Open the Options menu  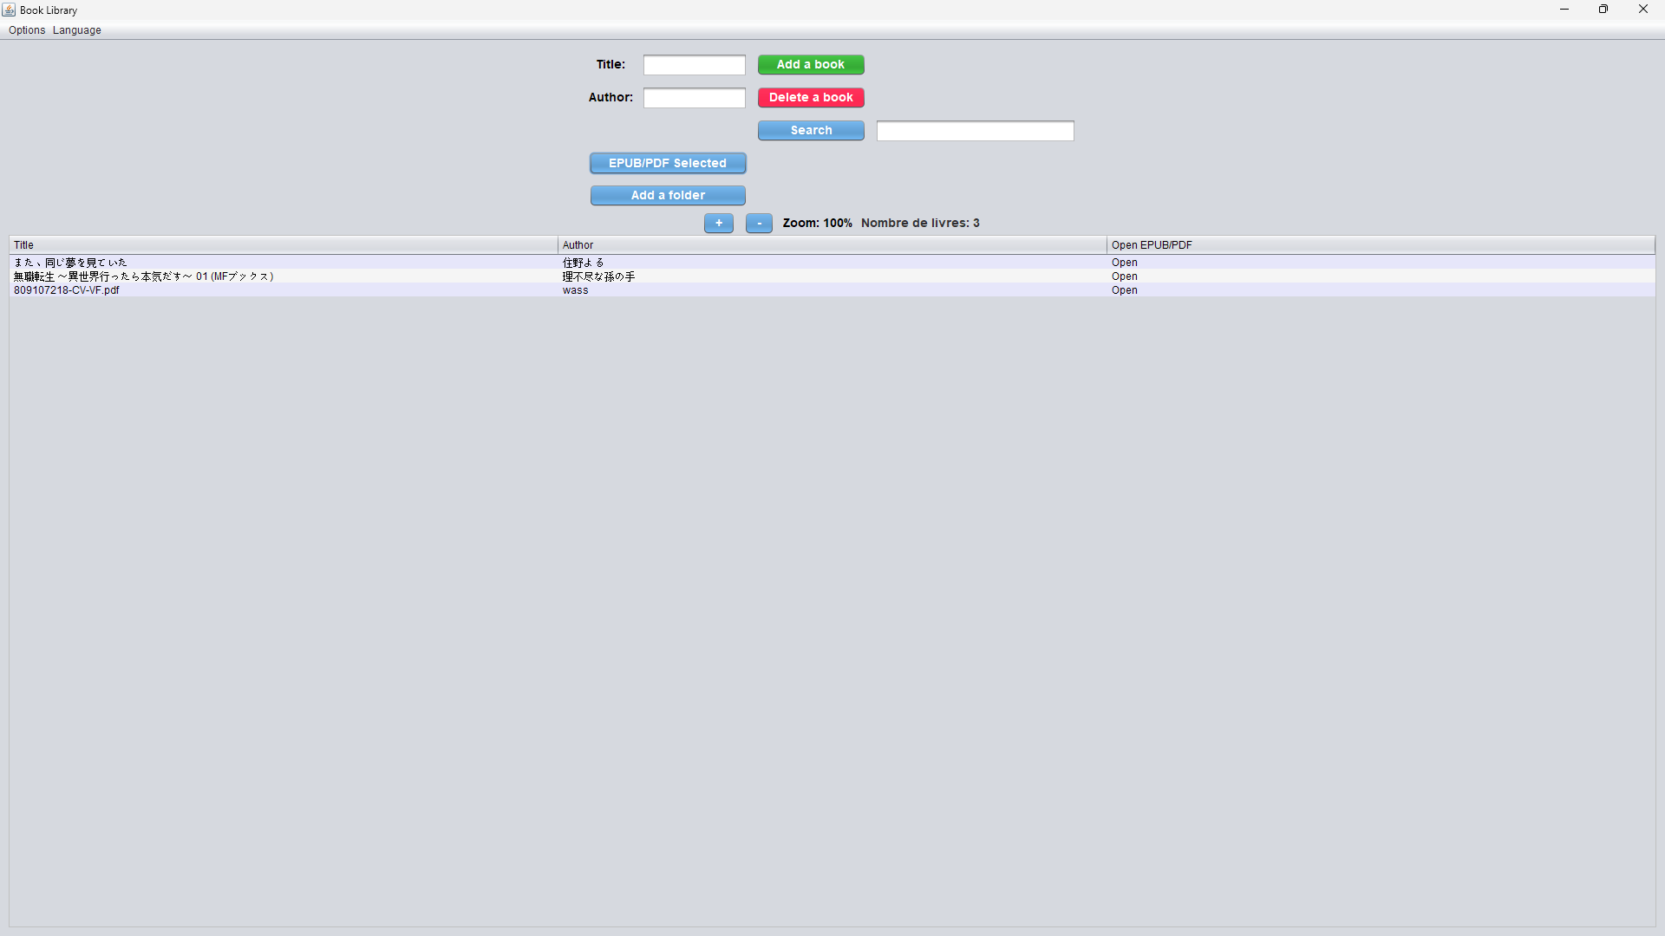27,29
